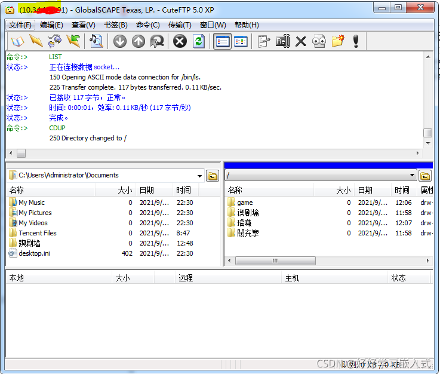This screenshot has width=440, height=374.
Task: Click log pane horizontal scroll thumb
Action: [x=21, y=154]
